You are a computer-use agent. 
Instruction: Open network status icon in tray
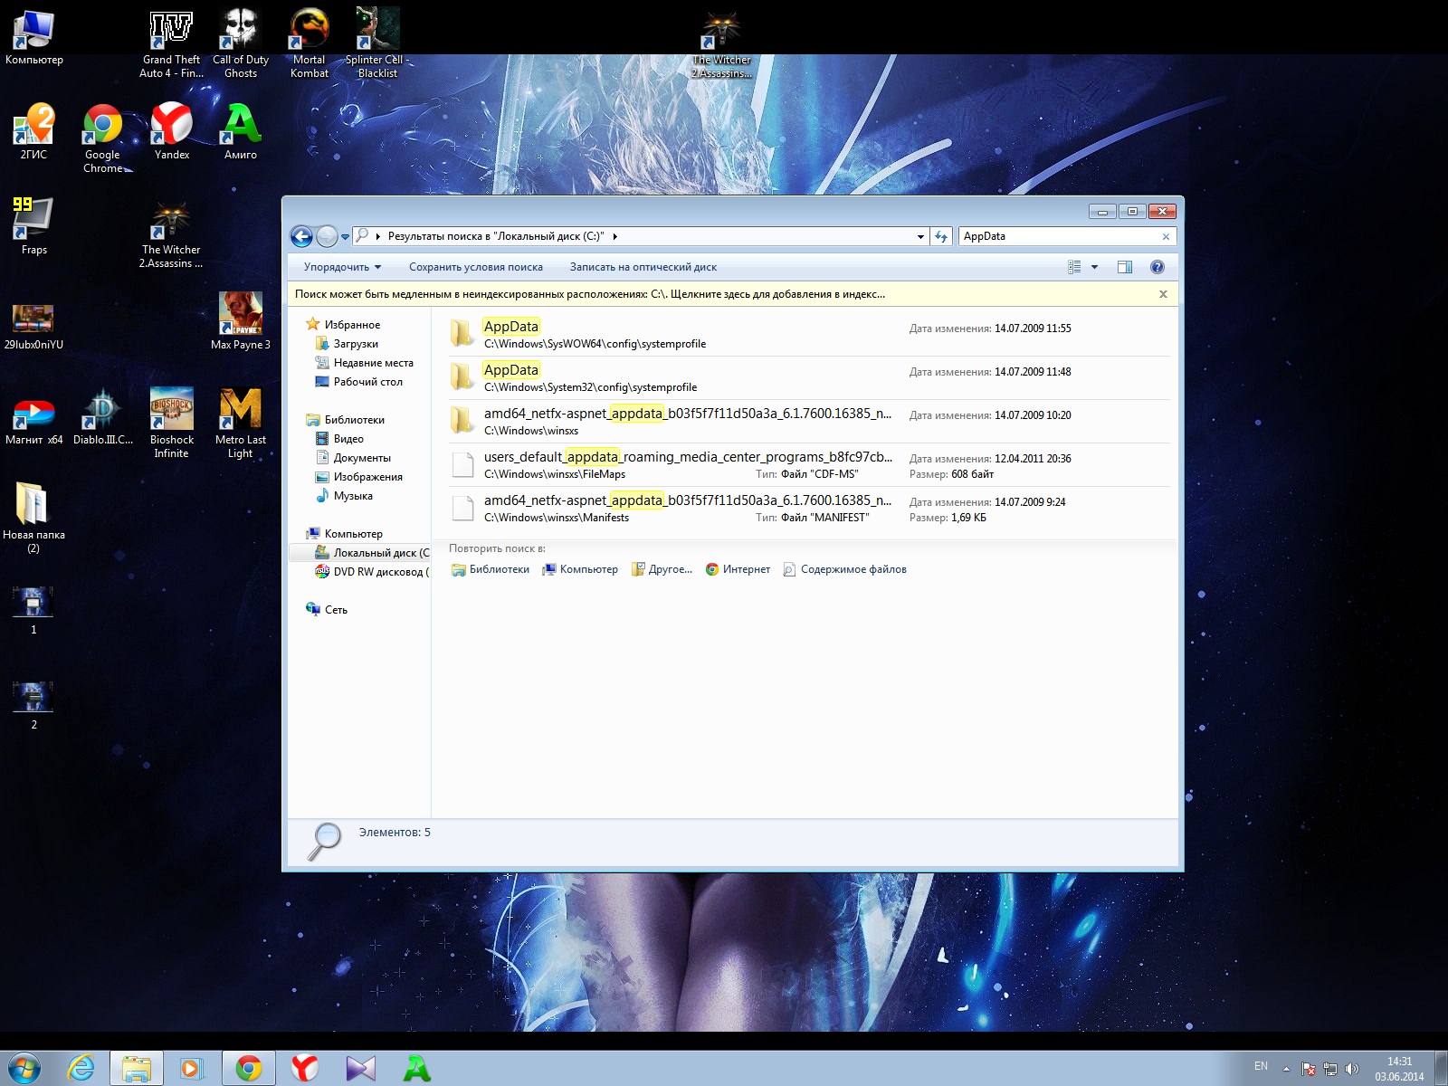coord(1330,1069)
